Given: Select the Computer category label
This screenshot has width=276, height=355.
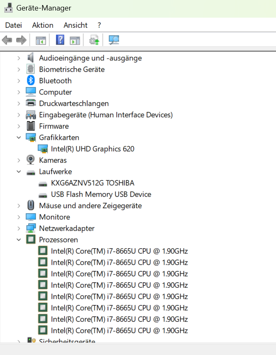Looking at the screenshot, I should tap(55, 92).
